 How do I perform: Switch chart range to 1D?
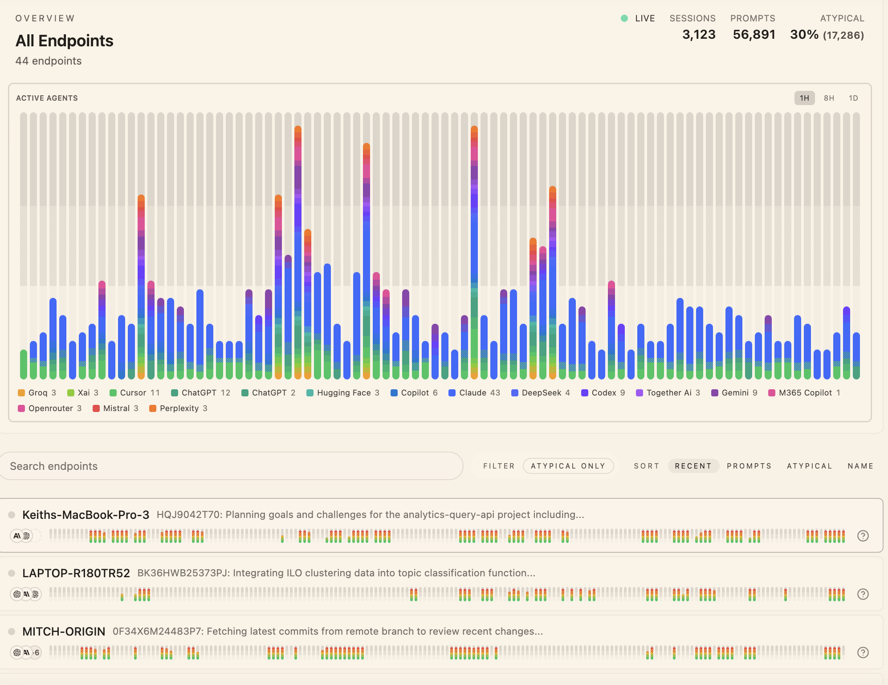pos(853,98)
